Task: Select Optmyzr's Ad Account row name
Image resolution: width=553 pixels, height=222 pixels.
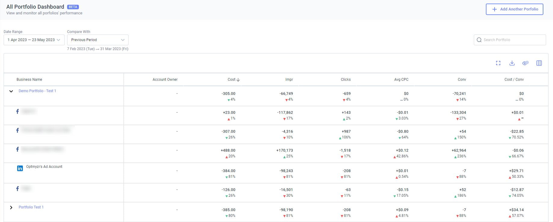Action: tap(44, 167)
